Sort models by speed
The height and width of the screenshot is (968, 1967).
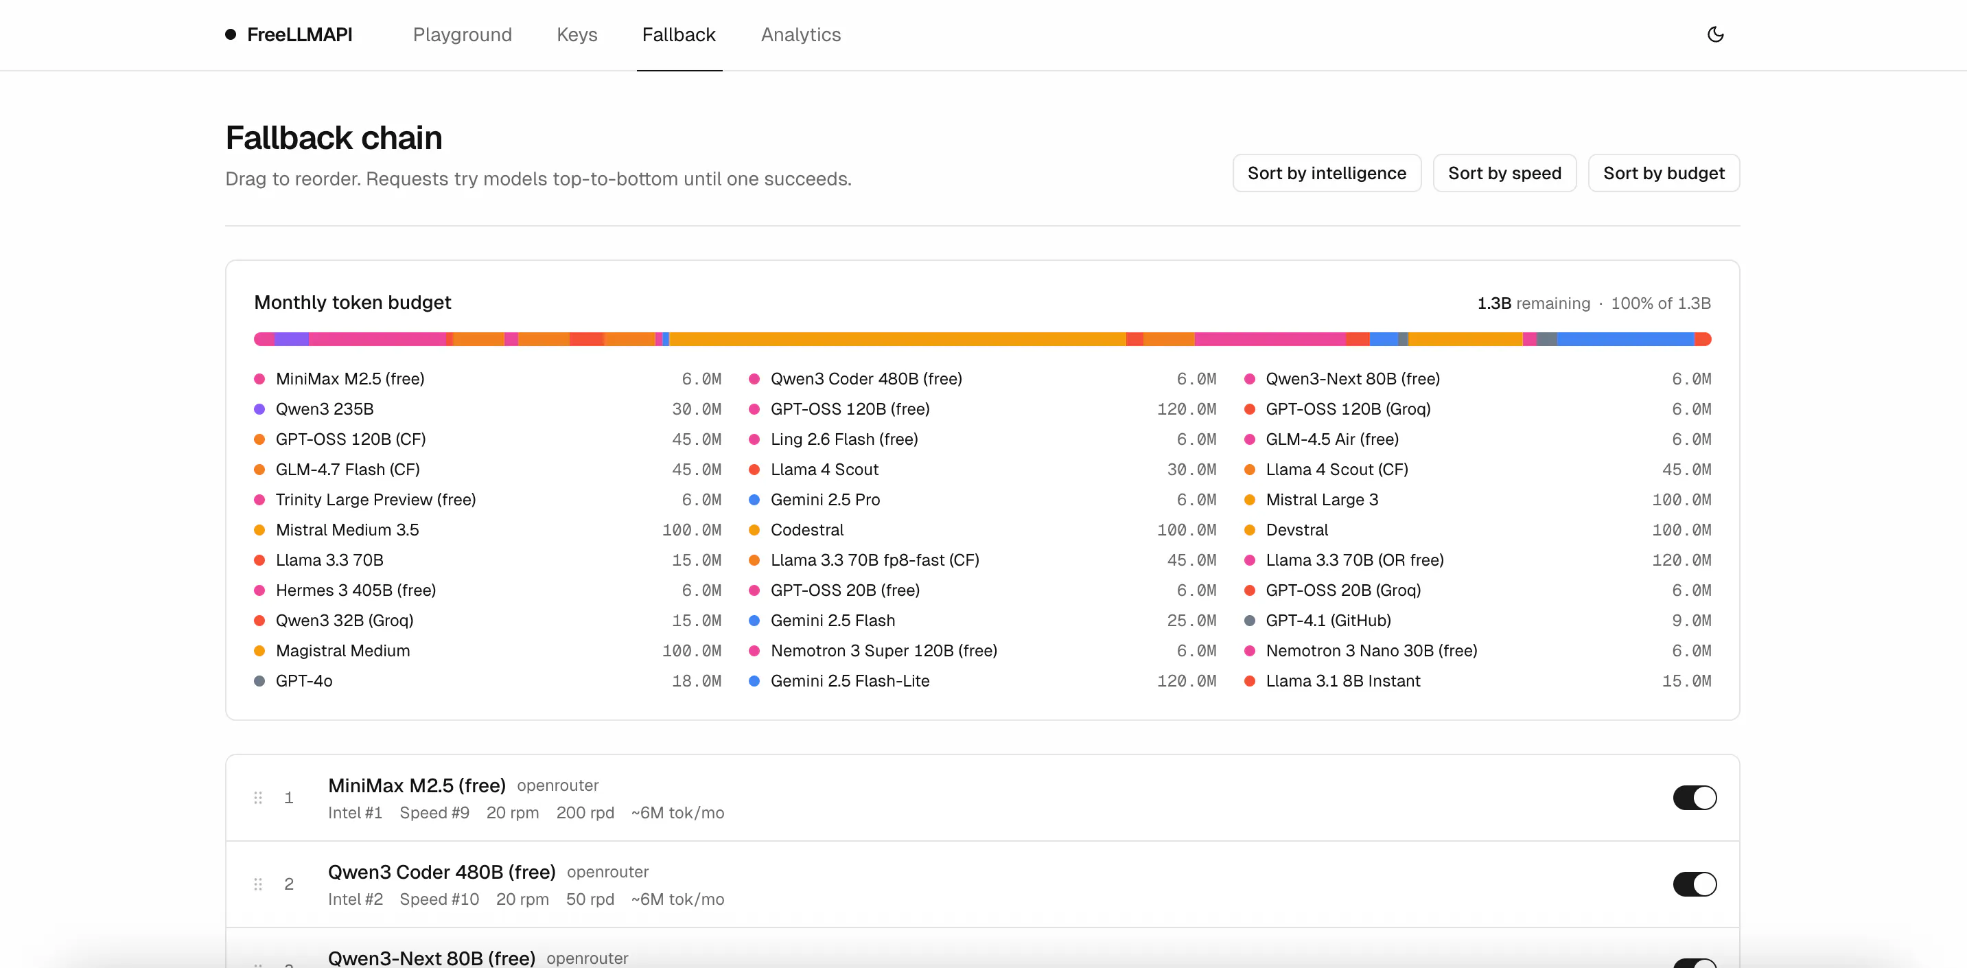coord(1504,174)
